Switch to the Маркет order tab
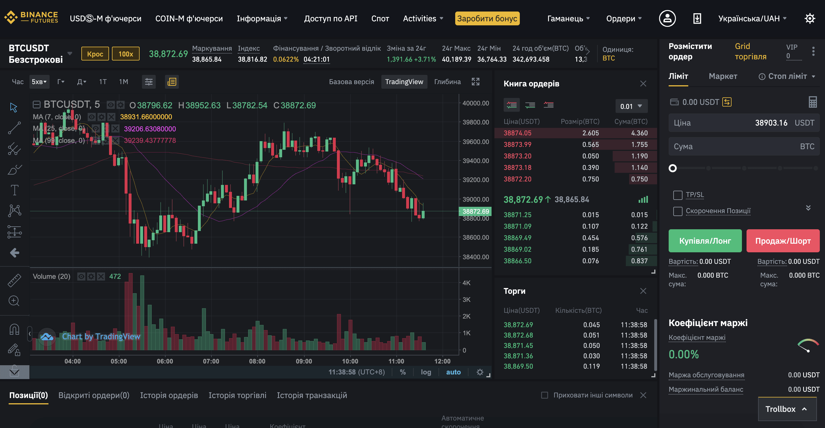825x428 pixels. (x=723, y=76)
